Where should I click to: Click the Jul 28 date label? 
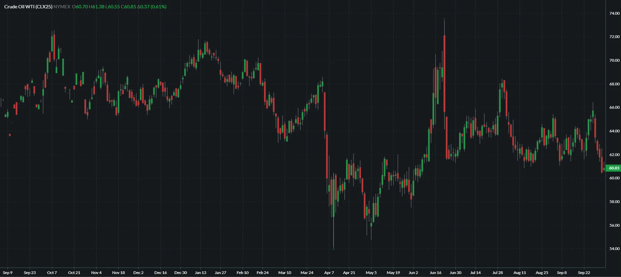[497, 273]
